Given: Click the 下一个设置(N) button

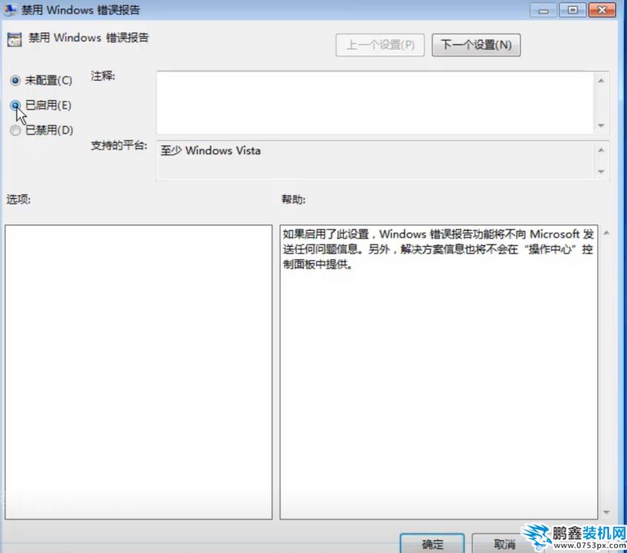Looking at the screenshot, I should 476,44.
